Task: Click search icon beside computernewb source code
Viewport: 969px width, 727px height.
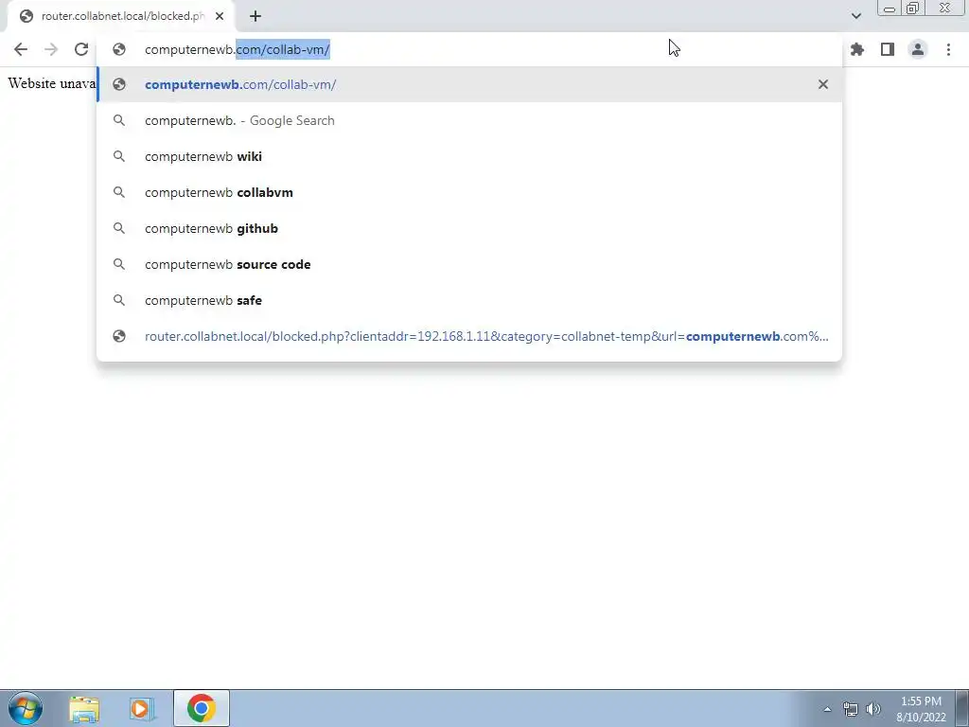Action: tap(119, 264)
